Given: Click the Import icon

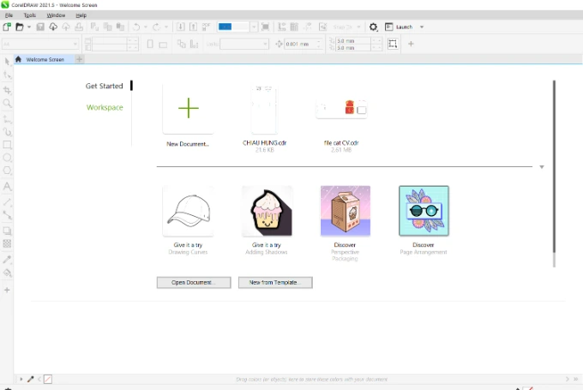Looking at the screenshot, I should 180,27.
